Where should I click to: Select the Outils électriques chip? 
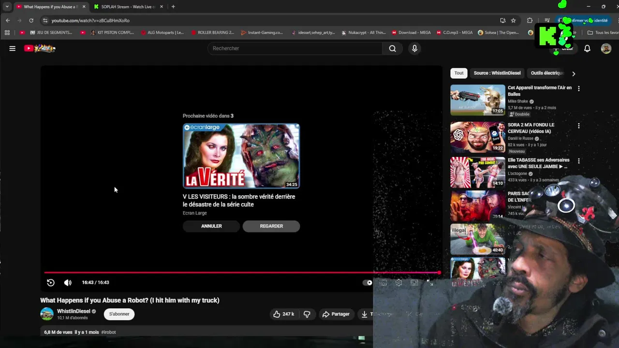point(547,73)
